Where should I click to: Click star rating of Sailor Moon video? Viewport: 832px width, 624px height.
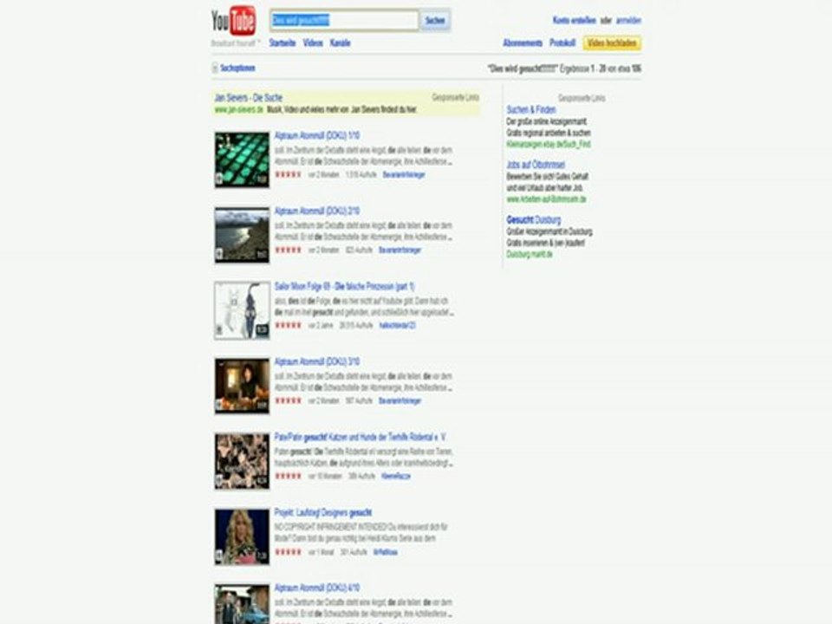(x=288, y=325)
